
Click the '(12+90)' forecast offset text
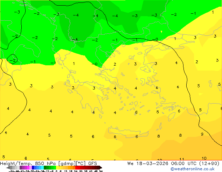[x=209, y=164]
